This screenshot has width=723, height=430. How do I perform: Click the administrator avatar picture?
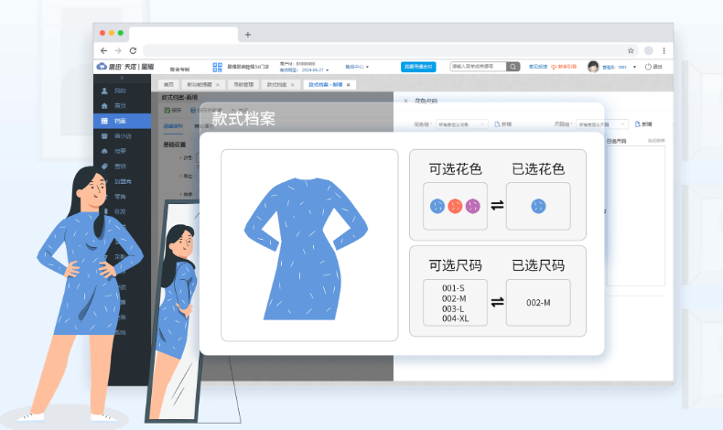tap(593, 67)
